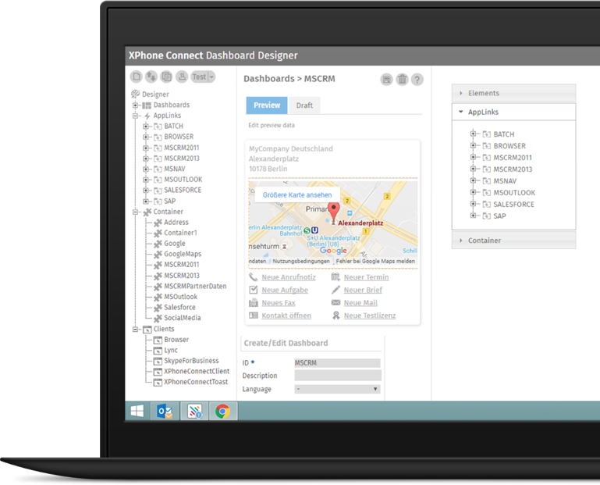Viewport: 600px width, 485px height.
Task: Open Outlook from the taskbar
Action: pos(165,412)
